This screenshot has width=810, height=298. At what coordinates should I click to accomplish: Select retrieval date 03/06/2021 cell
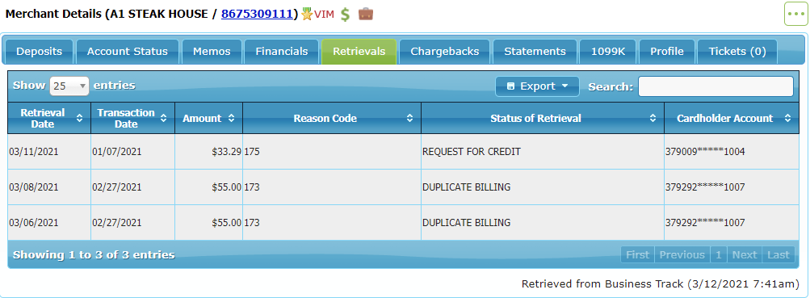point(49,223)
